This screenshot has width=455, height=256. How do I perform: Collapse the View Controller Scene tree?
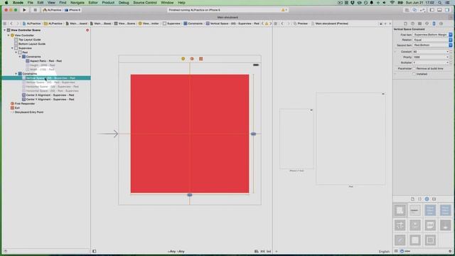tap(5, 30)
